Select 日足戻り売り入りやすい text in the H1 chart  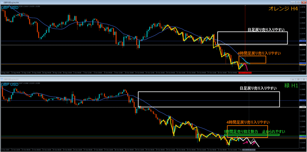click(x=258, y=88)
